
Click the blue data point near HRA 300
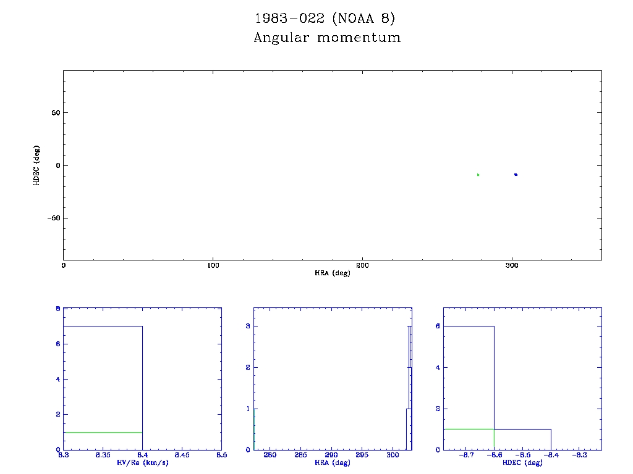pyautogui.click(x=516, y=175)
